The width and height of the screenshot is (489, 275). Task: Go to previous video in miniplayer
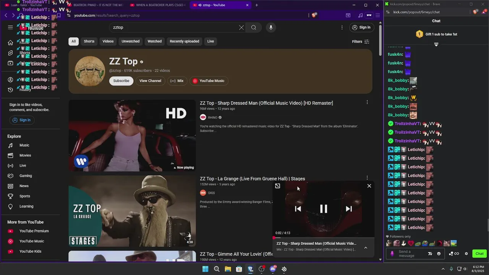point(298,209)
